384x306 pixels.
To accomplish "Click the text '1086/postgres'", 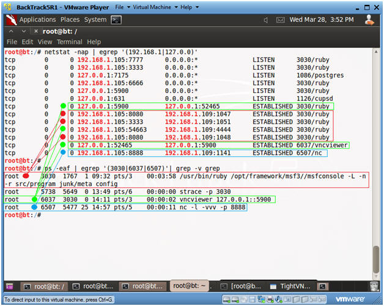I will (x=320, y=75).
